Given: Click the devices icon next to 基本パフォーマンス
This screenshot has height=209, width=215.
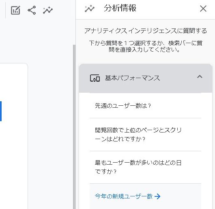Looking at the screenshot, I should pos(95,78).
